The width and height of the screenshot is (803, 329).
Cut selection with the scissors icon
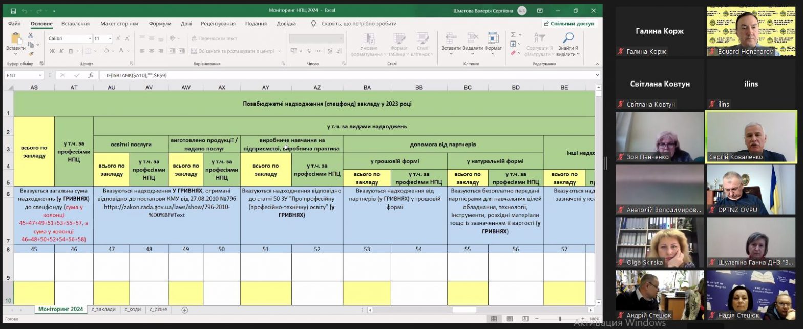pyautogui.click(x=31, y=35)
